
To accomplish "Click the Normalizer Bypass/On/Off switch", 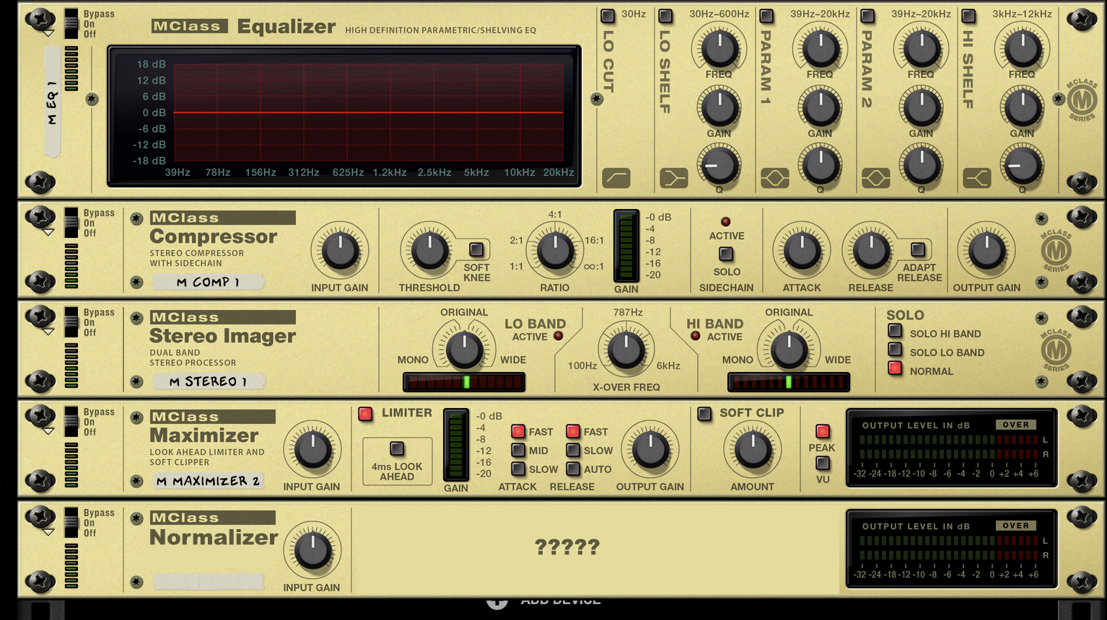I will pyautogui.click(x=71, y=523).
